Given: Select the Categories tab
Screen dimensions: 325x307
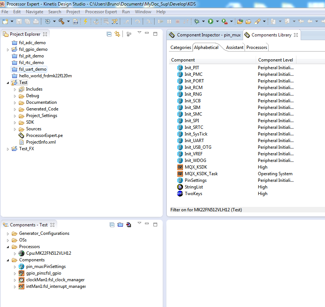Looking at the screenshot, I should 180,47.
